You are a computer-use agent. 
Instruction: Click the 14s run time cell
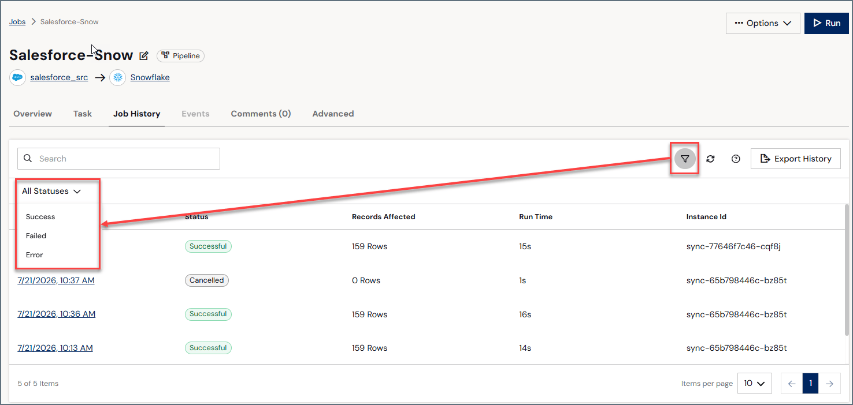pyautogui.click(x=525, y=348)
